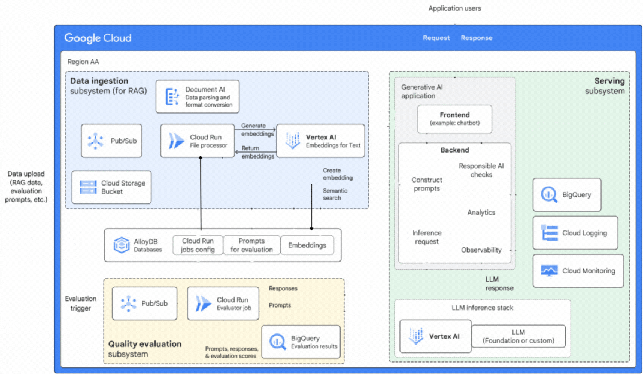Select the Cloud Run jobs config box
This screenshot has height=374, width=643.
tap(198, 245)
